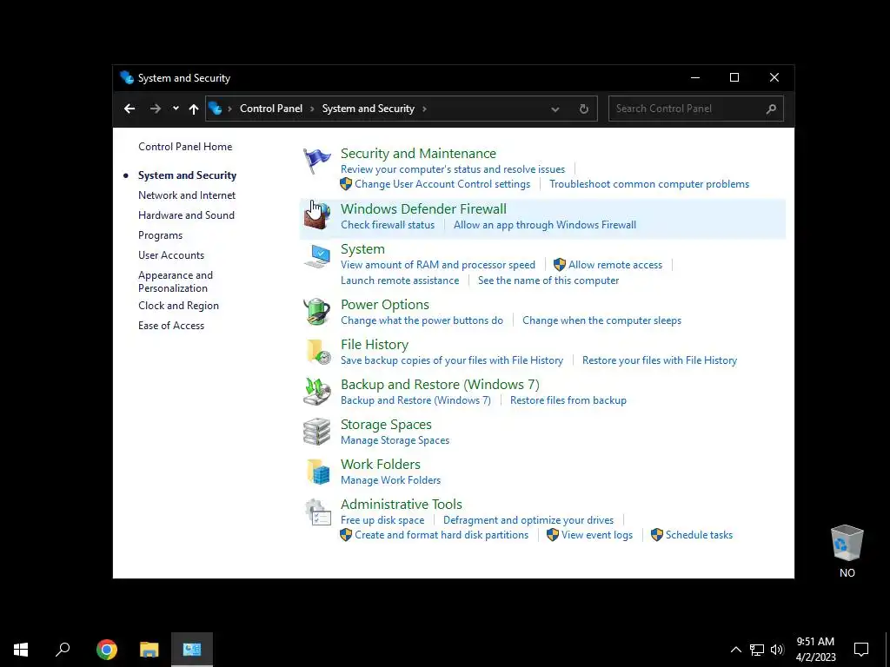Image resolution: width=890 pixels, height=667 pixels.
Task: Click Manage Storage Spaces
Action: (x=395, y=440)
